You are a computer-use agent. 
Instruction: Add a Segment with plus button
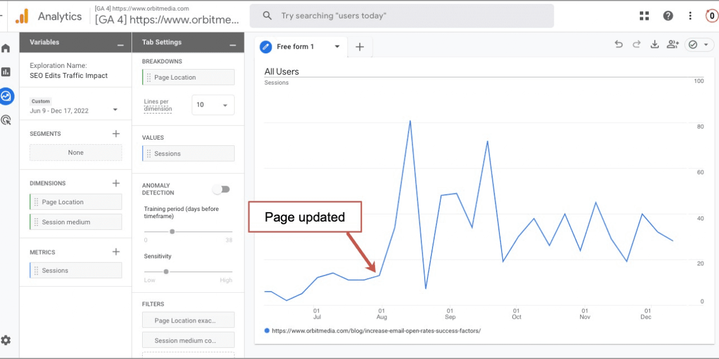[116, 134]
